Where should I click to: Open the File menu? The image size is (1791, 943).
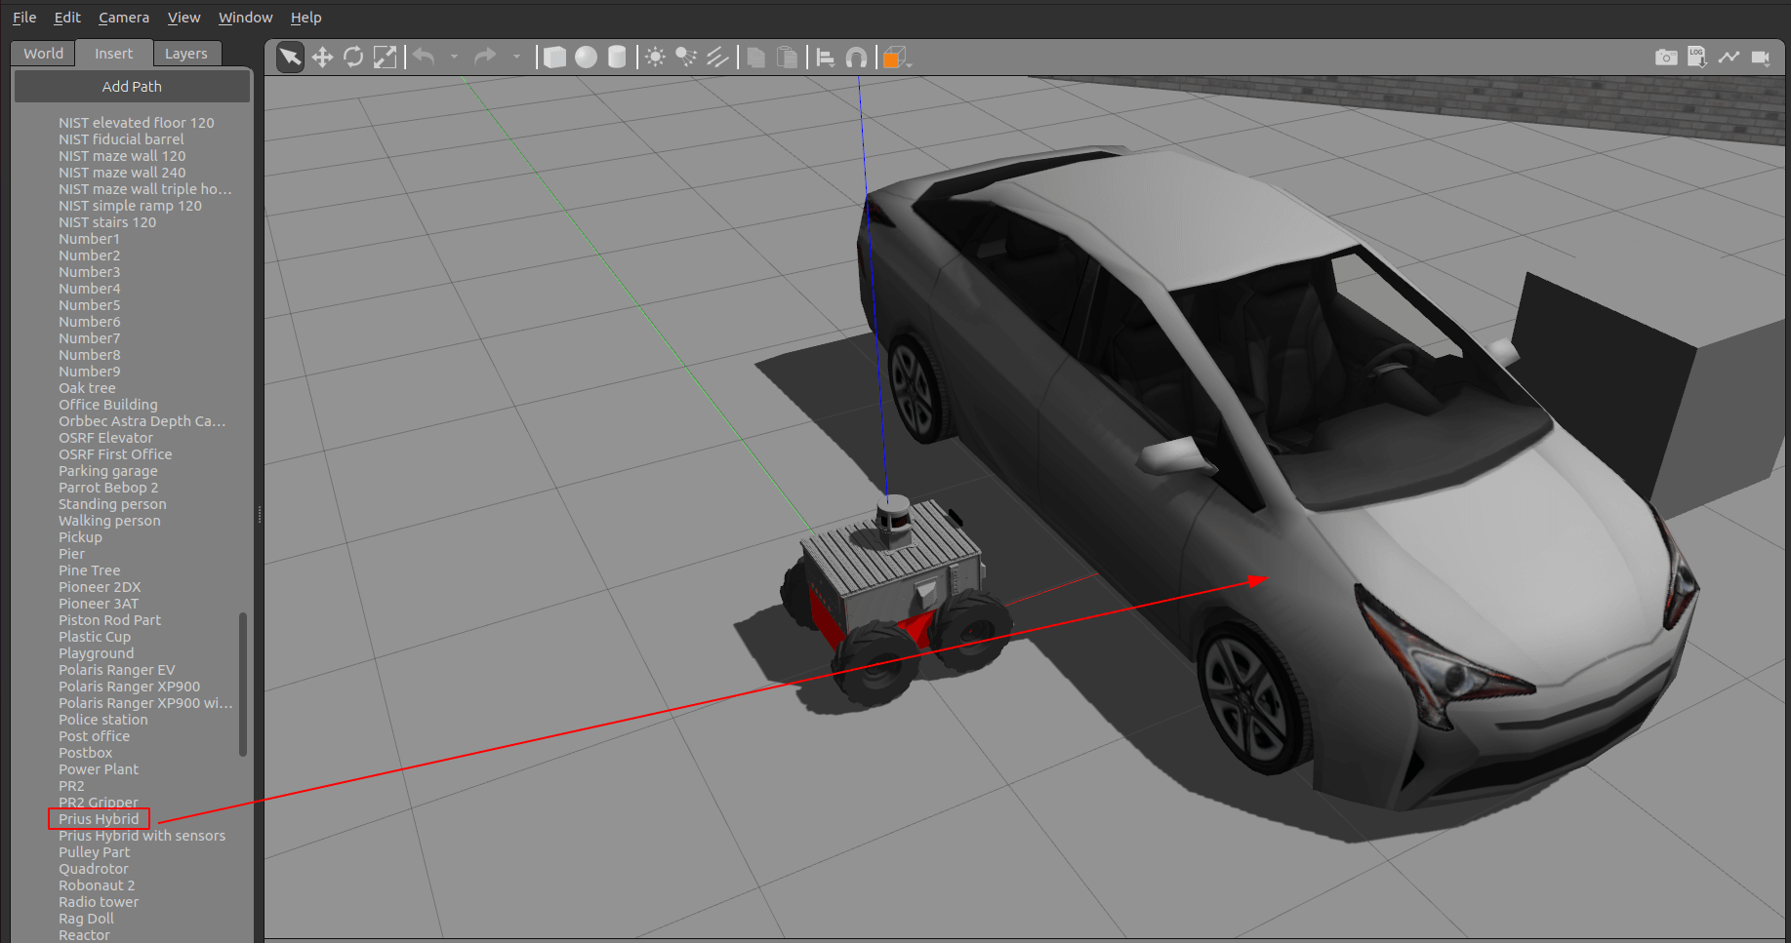(x=24, y=18)
